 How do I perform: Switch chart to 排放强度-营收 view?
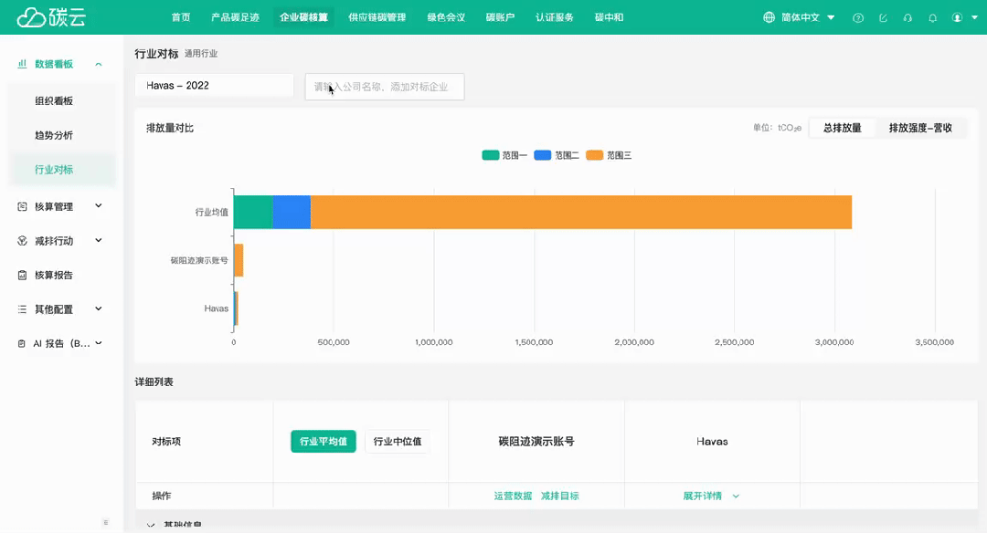[x=920, y=128]
